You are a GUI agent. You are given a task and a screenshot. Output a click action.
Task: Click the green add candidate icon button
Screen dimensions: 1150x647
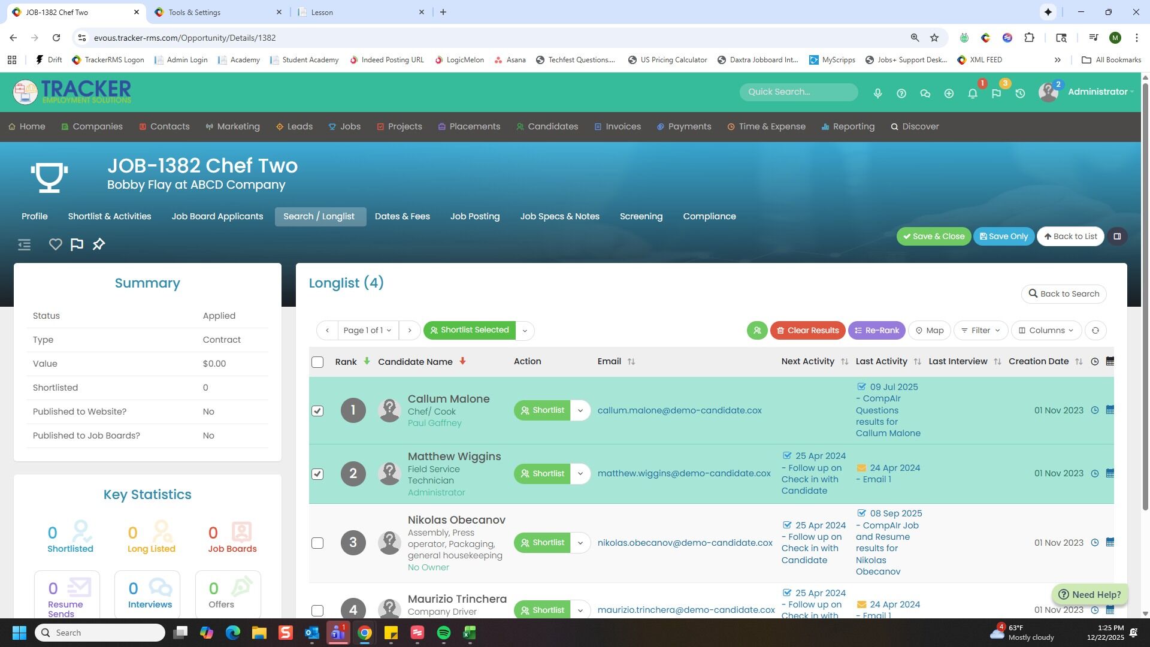click(x=757, y=331)
